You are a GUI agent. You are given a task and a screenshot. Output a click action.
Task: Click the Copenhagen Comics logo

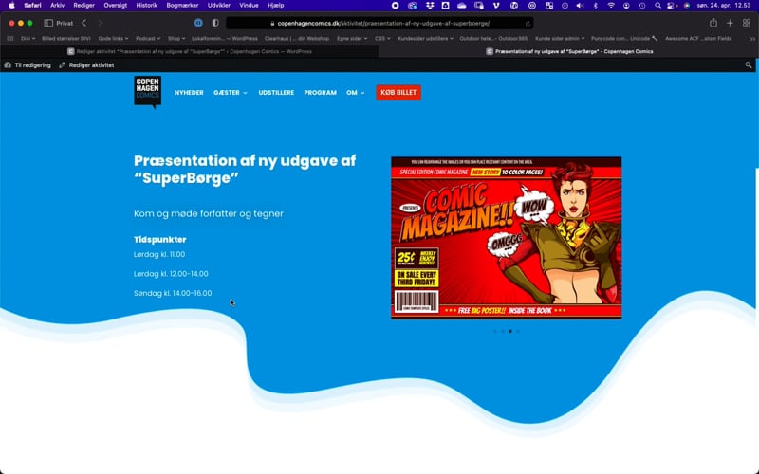click(x=148, y=92)
